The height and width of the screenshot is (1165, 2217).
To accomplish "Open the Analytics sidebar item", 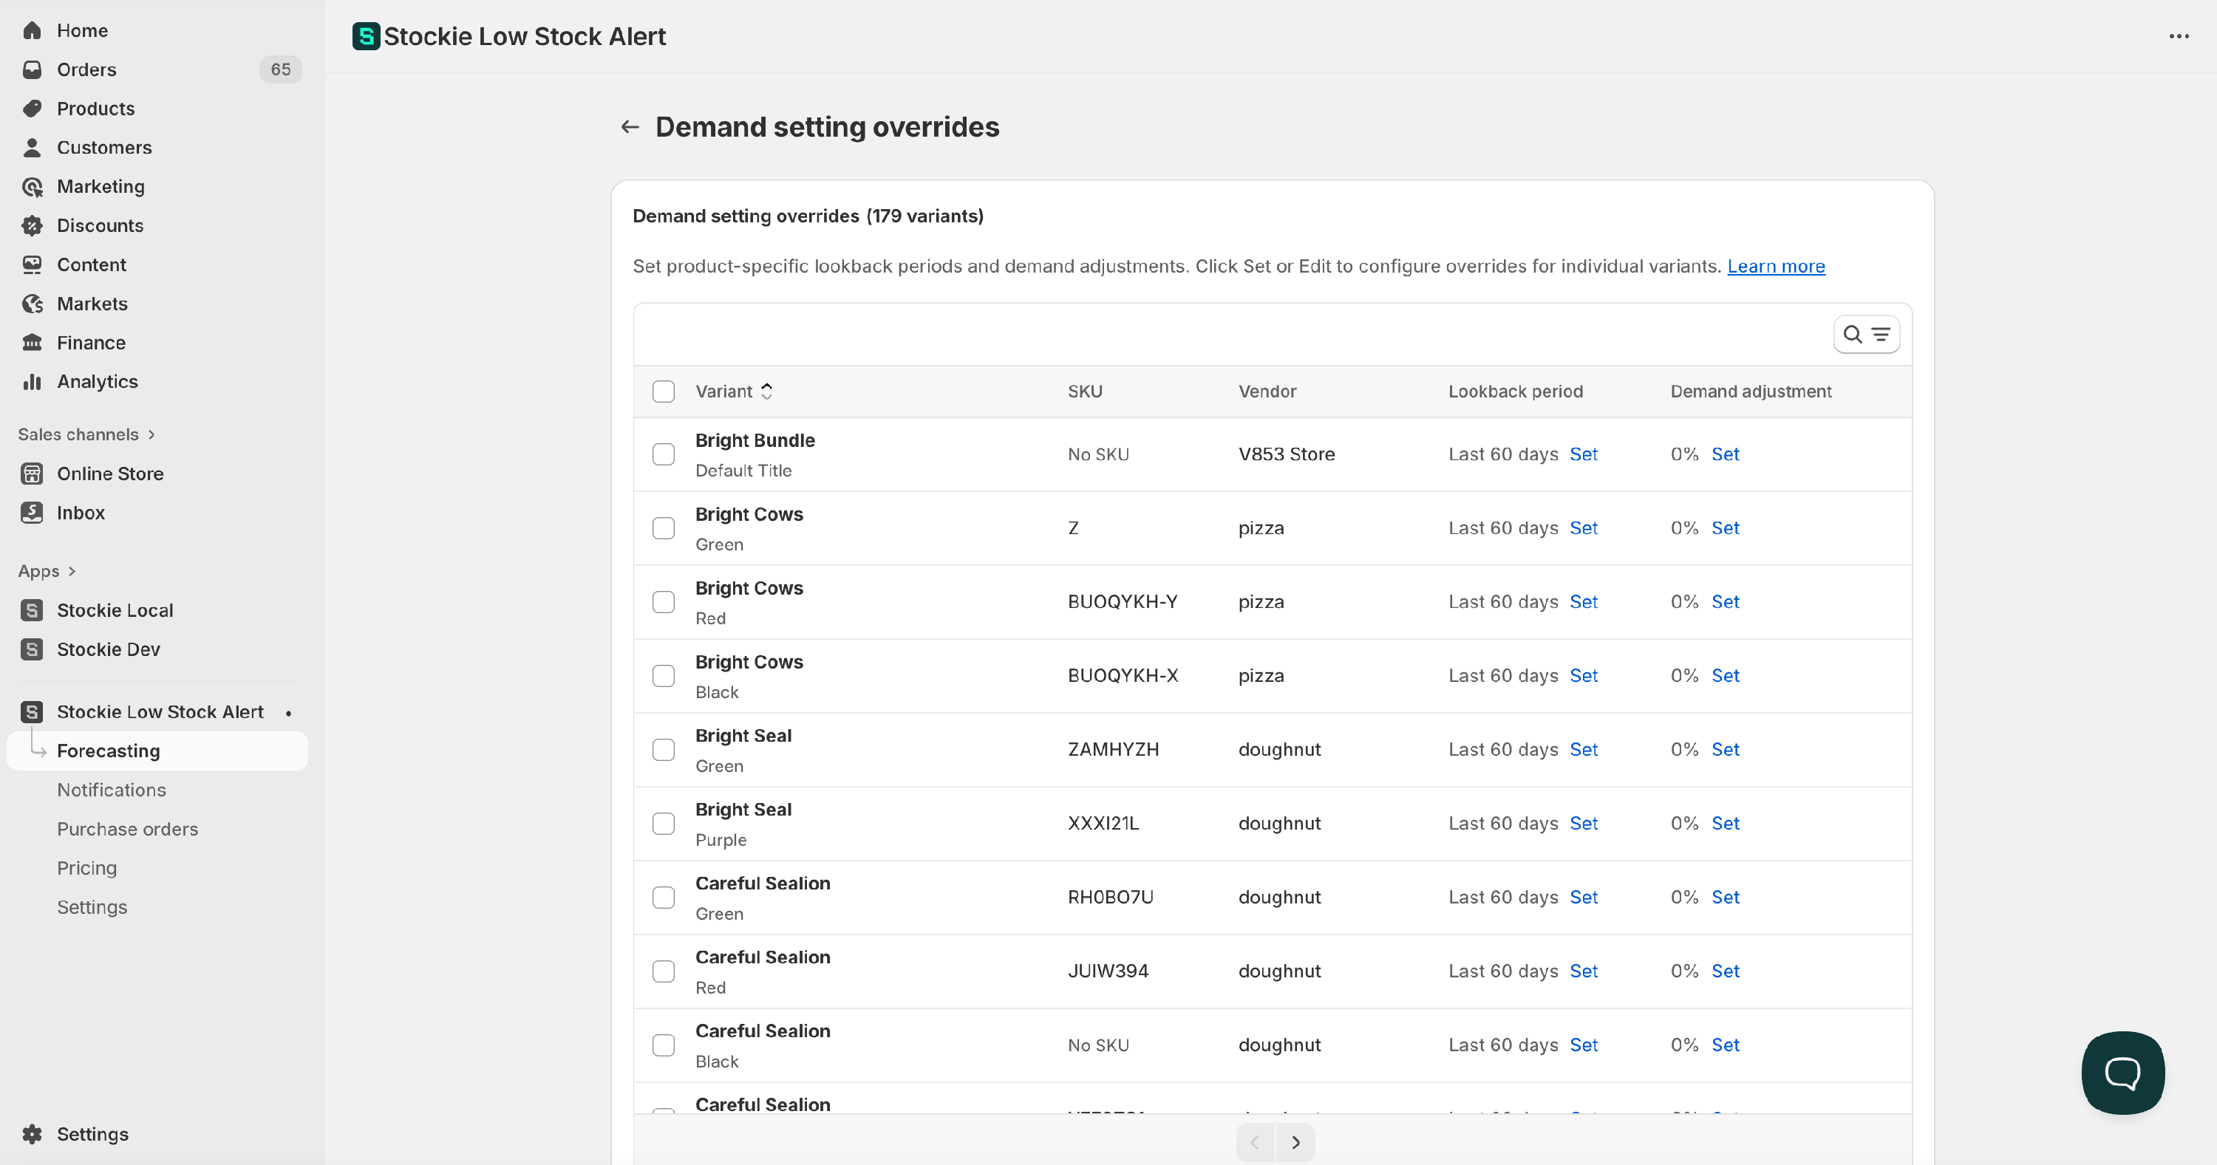I will click(x=98, y=381).
